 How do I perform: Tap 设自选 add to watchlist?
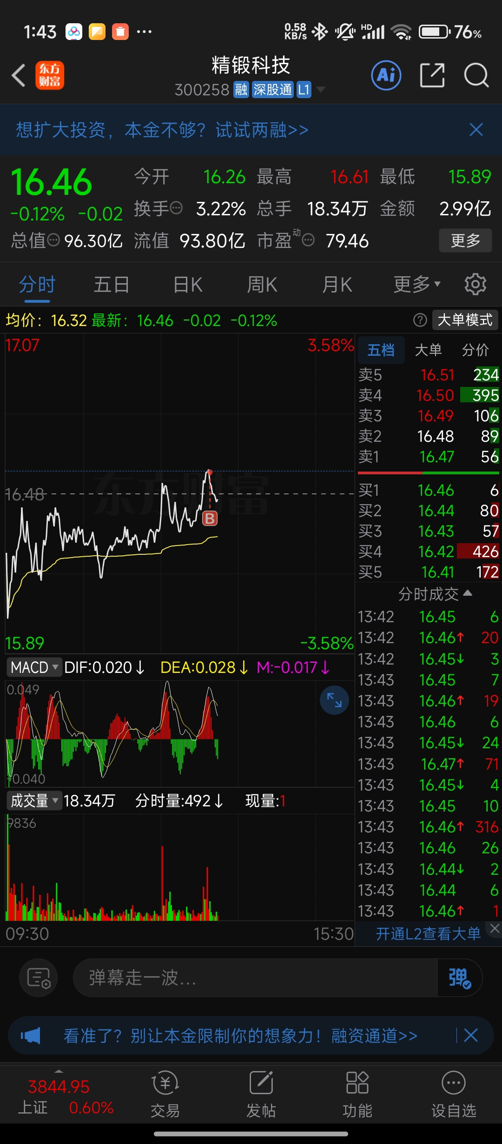click(454, 1094)
